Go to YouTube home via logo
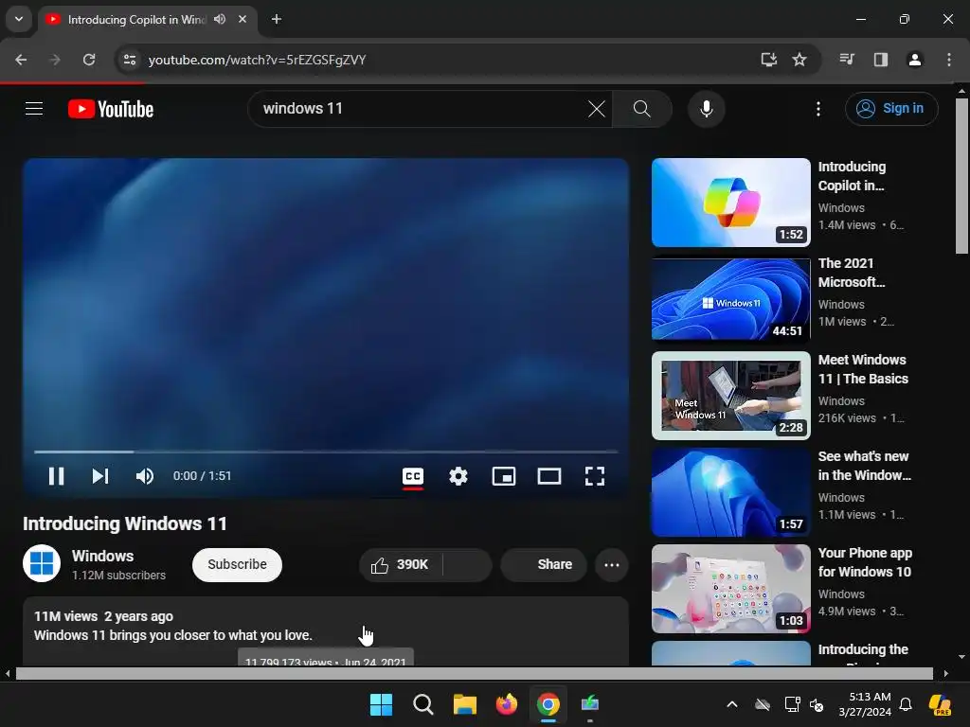The height and width of the screenshot is (727, 970). 111,109
